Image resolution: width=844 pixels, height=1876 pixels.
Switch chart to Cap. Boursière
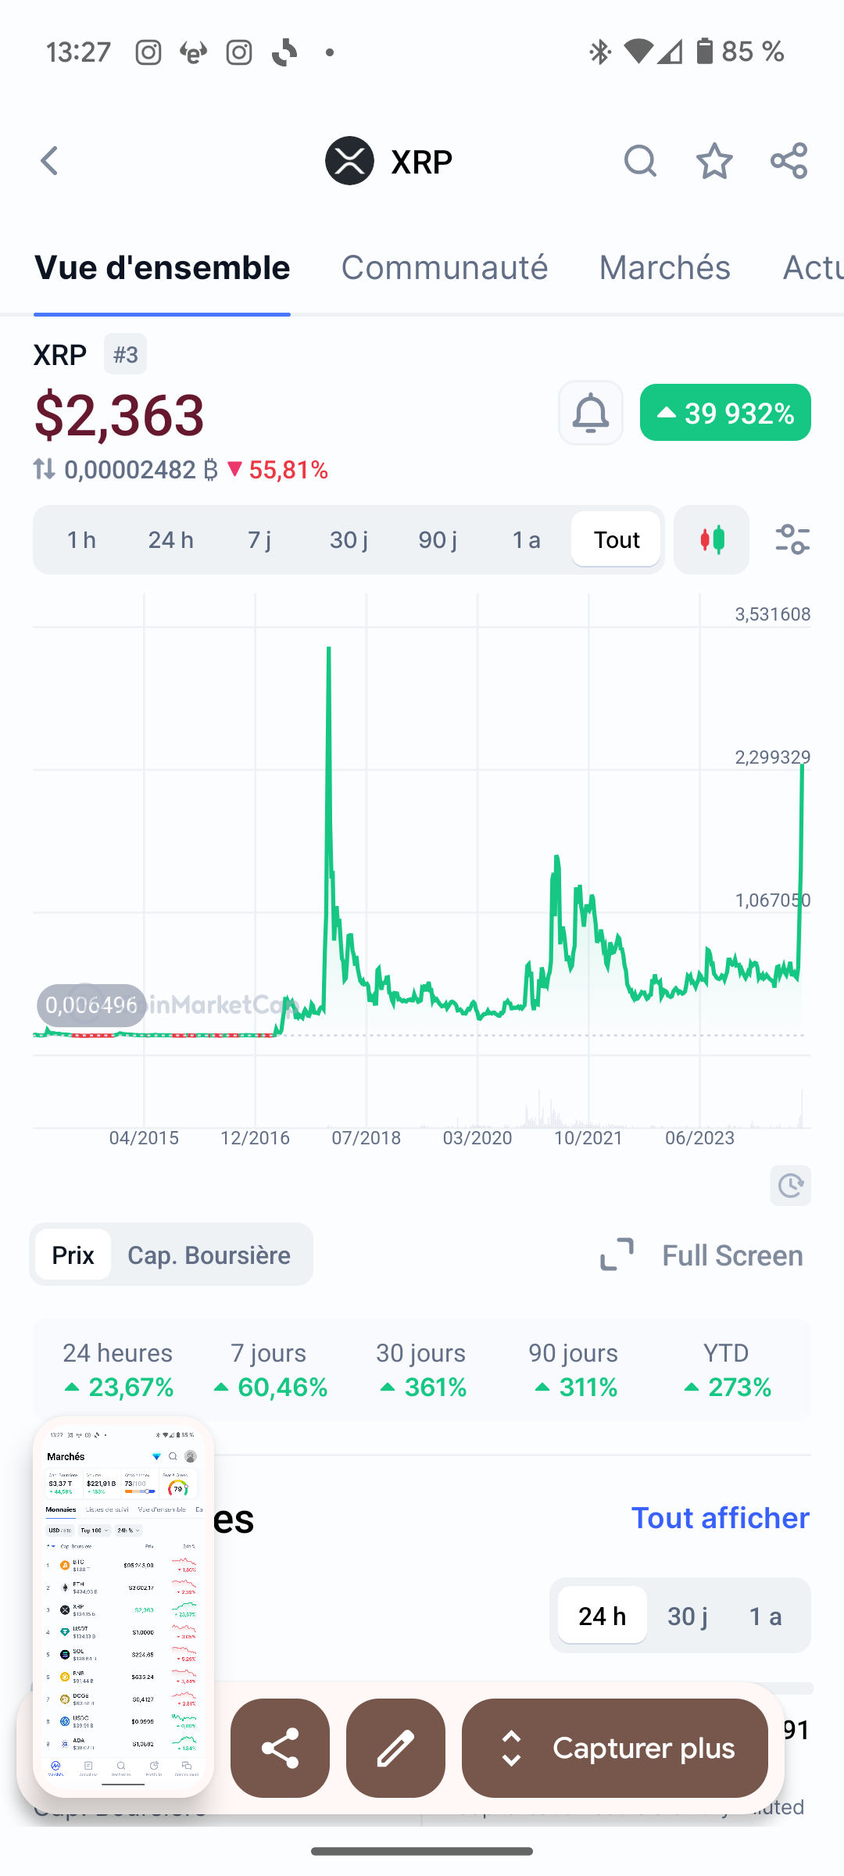209,1255
